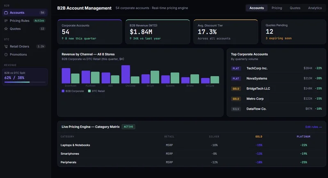The image size is (328, 178).
Task: Open Accounts in the sidebar
Action: (25, 13)
